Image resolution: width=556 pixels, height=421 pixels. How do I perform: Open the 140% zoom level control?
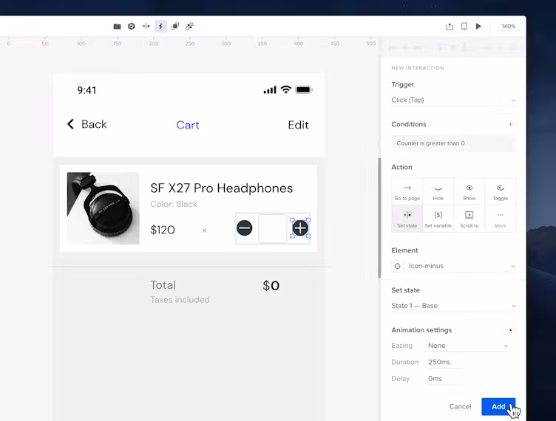[x=508, y=27]
